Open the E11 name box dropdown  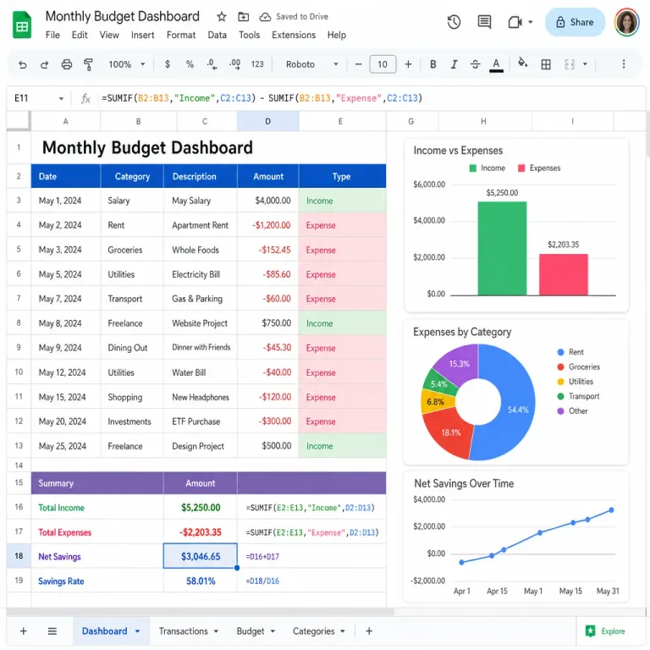[61, 98]
